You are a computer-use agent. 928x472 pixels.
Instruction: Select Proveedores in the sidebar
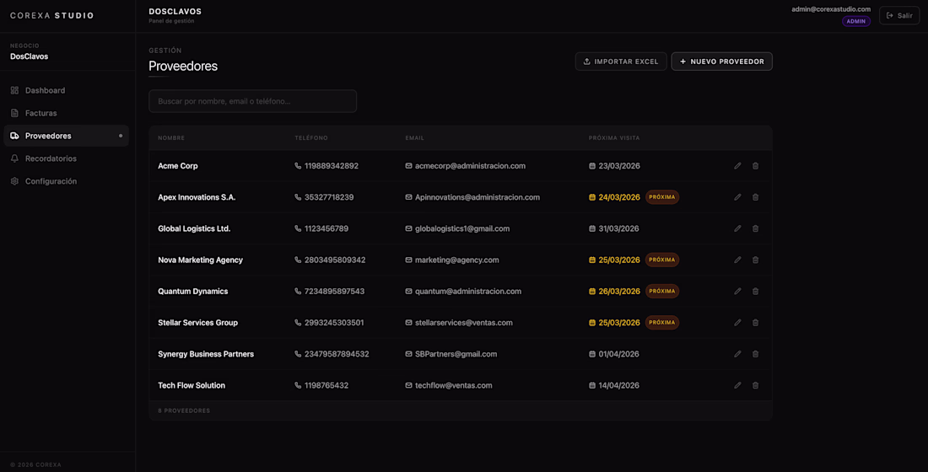pyautogui.click(x=48, y=136)
